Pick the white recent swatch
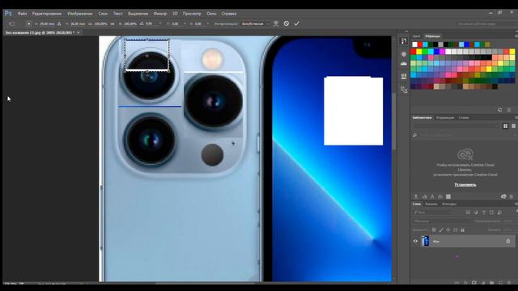This screenshot has width=518, height=291. pos(414,44)
